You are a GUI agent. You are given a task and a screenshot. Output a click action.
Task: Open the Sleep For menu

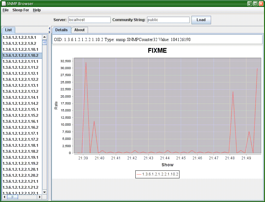pyautogui.click(x=21, y=10)
